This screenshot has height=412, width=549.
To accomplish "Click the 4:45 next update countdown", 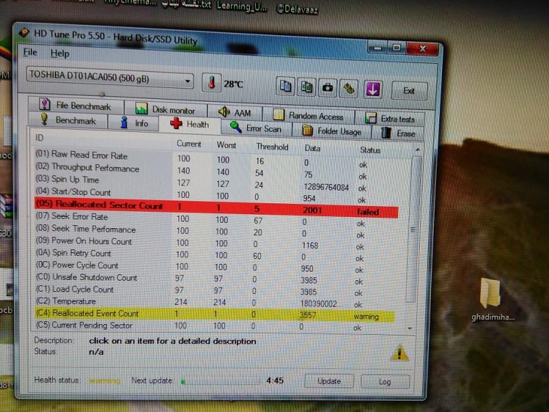I will (x=274, y=380).
